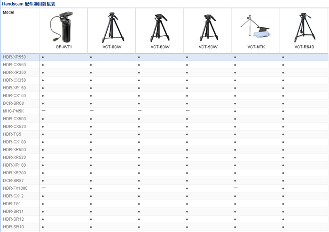
Task: Click the VCT-R640 tripod image
Action: pos(305,27)
